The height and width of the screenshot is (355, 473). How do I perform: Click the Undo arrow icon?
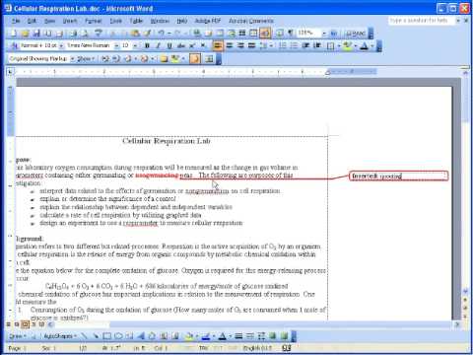(x=161, y=33)
